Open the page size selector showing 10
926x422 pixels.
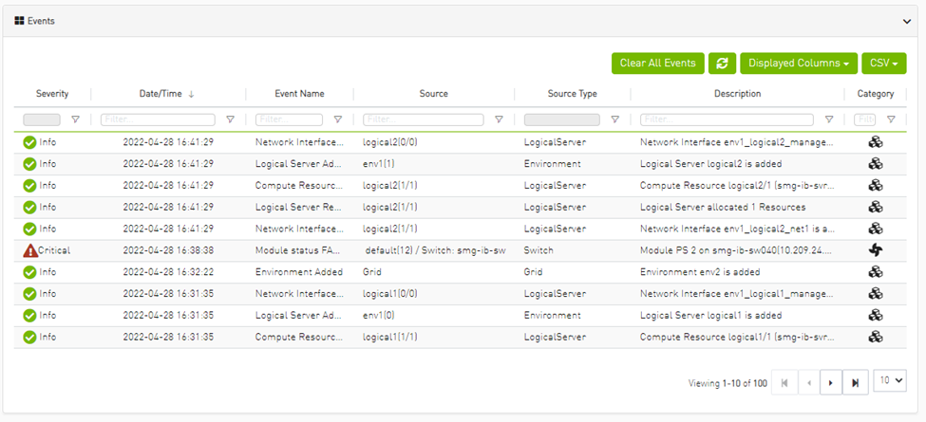click(889, 381)
